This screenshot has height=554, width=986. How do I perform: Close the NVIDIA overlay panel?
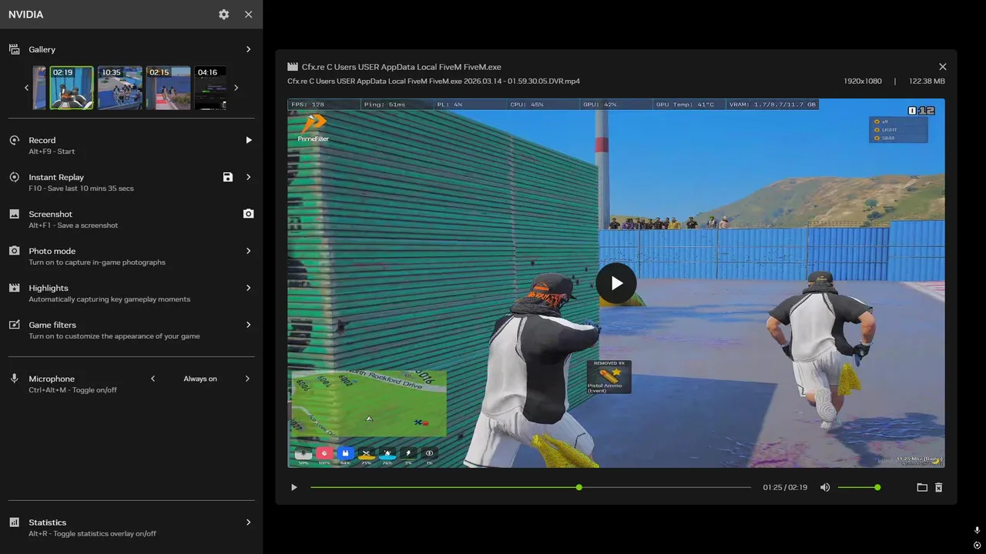point(248,15)
